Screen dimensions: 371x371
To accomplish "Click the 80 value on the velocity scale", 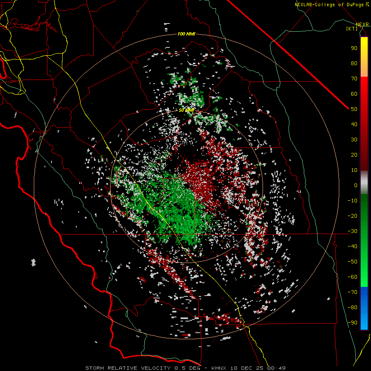I will pyautogui.click(x=354, y=63).
